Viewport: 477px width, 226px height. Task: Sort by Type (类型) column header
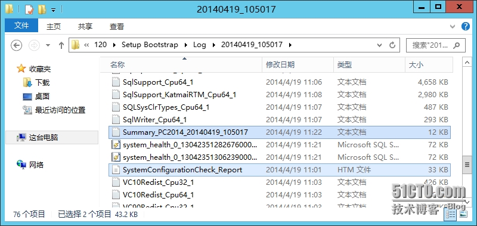point(369,65)
